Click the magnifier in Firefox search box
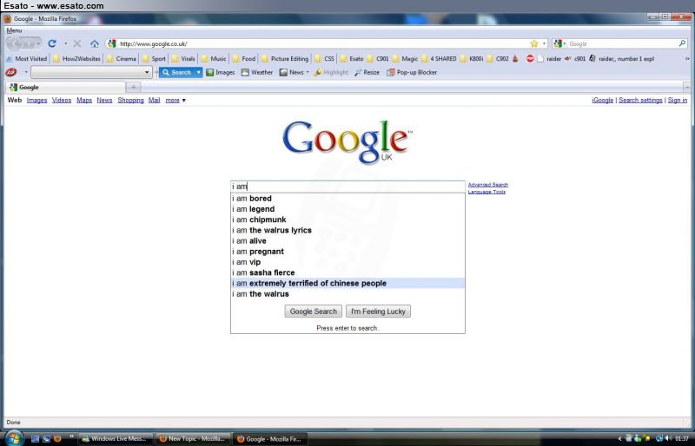The height and width of the screenshot is (446, 695). tap(682, 43)
